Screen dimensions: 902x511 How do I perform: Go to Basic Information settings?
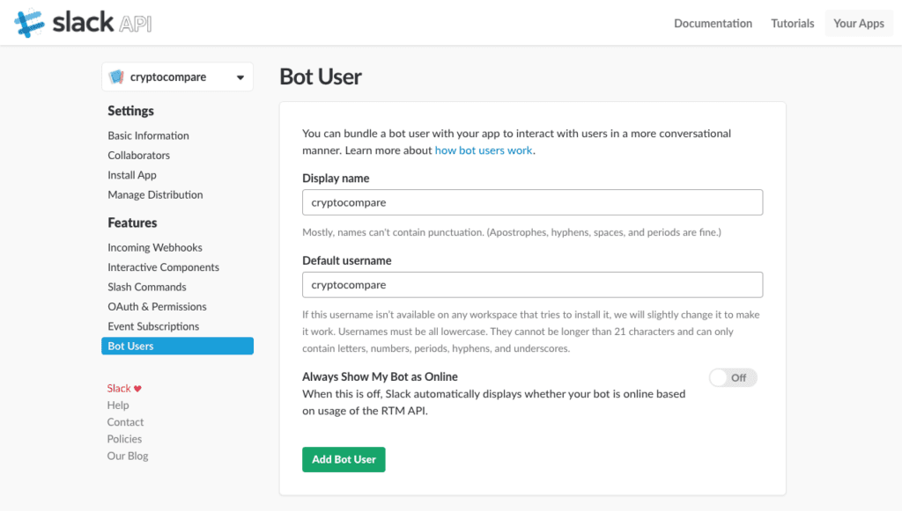click(147, 135)
